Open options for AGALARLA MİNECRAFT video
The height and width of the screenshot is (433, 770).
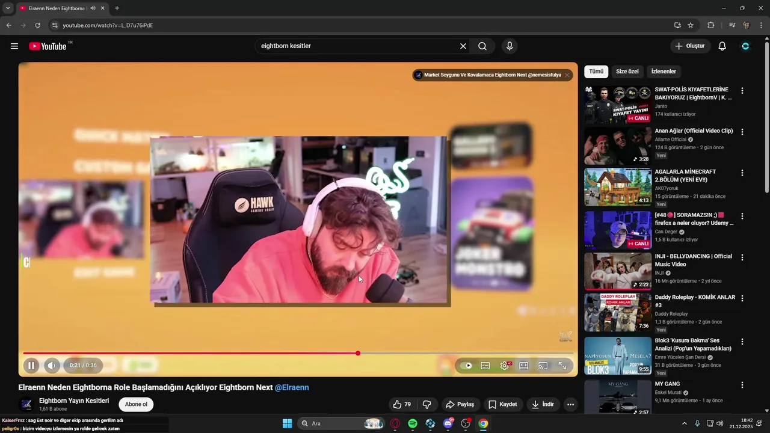tap(742, 173)
